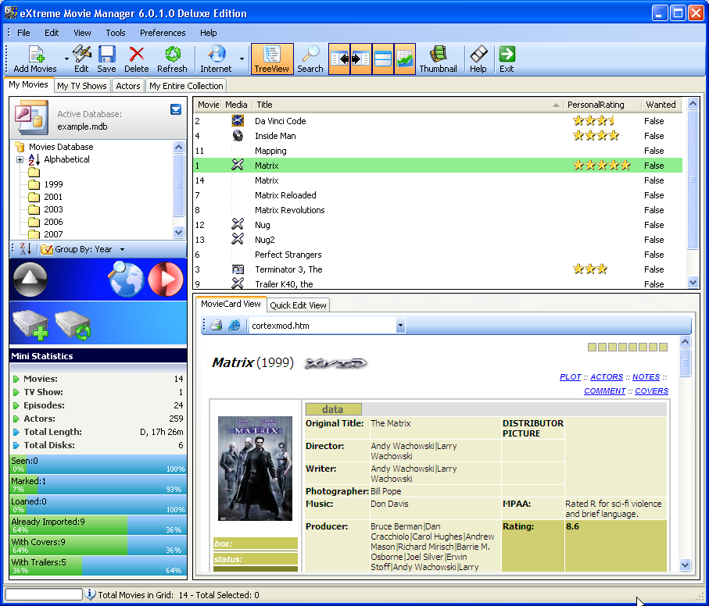Click the Exit toolbar icon
709x606 pixels.
507,59
